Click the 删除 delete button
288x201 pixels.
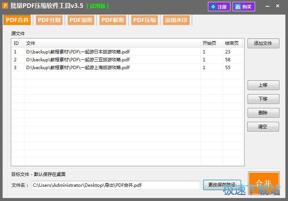263,112
